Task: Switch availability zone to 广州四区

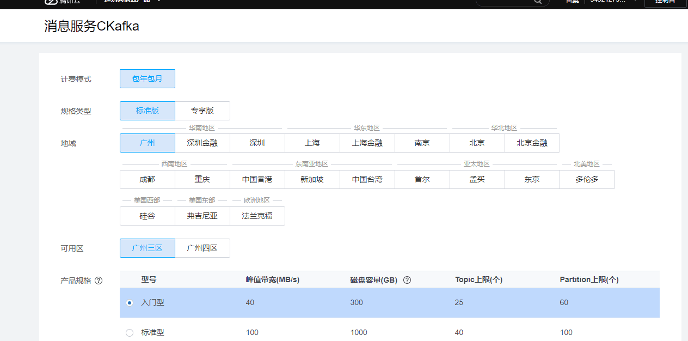Action: point(202,248)
